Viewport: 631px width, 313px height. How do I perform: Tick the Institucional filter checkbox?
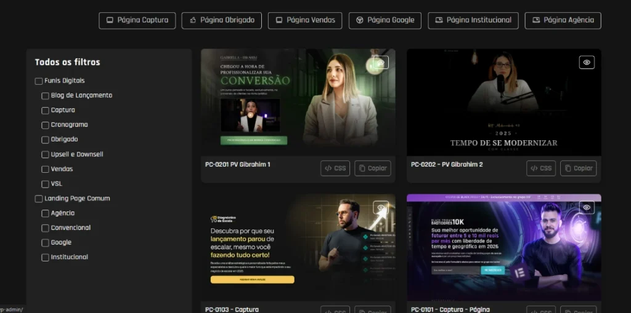click(x=45, y=258)
